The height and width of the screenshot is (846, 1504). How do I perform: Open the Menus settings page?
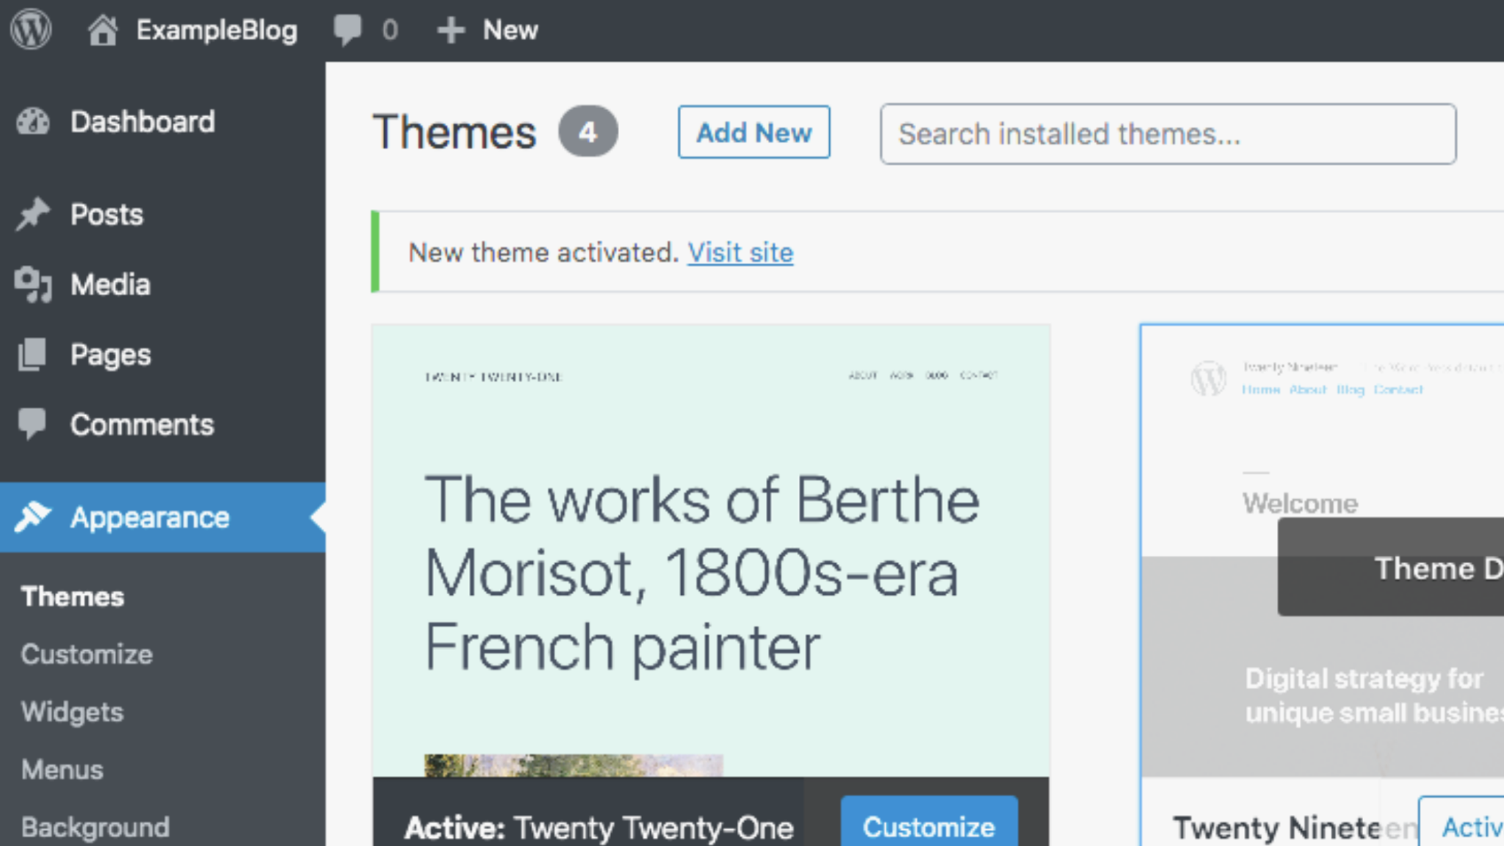[x=62, y=770]
